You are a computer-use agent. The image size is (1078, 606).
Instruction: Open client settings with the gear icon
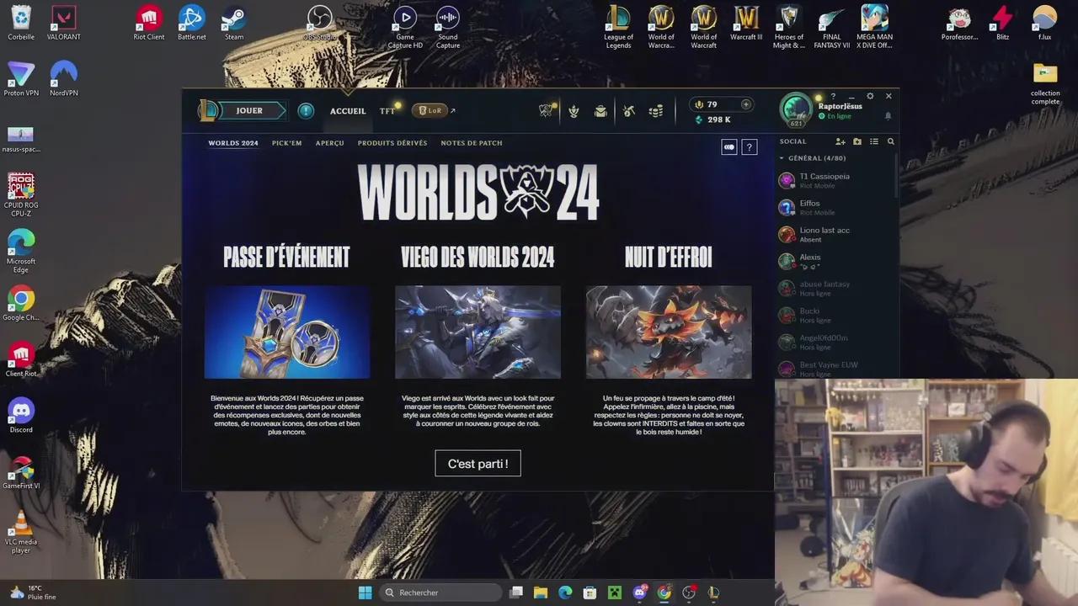(x=870, y=96)
